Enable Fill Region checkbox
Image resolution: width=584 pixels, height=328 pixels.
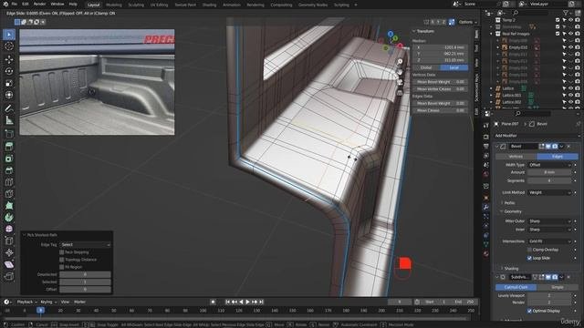[62, 267]
